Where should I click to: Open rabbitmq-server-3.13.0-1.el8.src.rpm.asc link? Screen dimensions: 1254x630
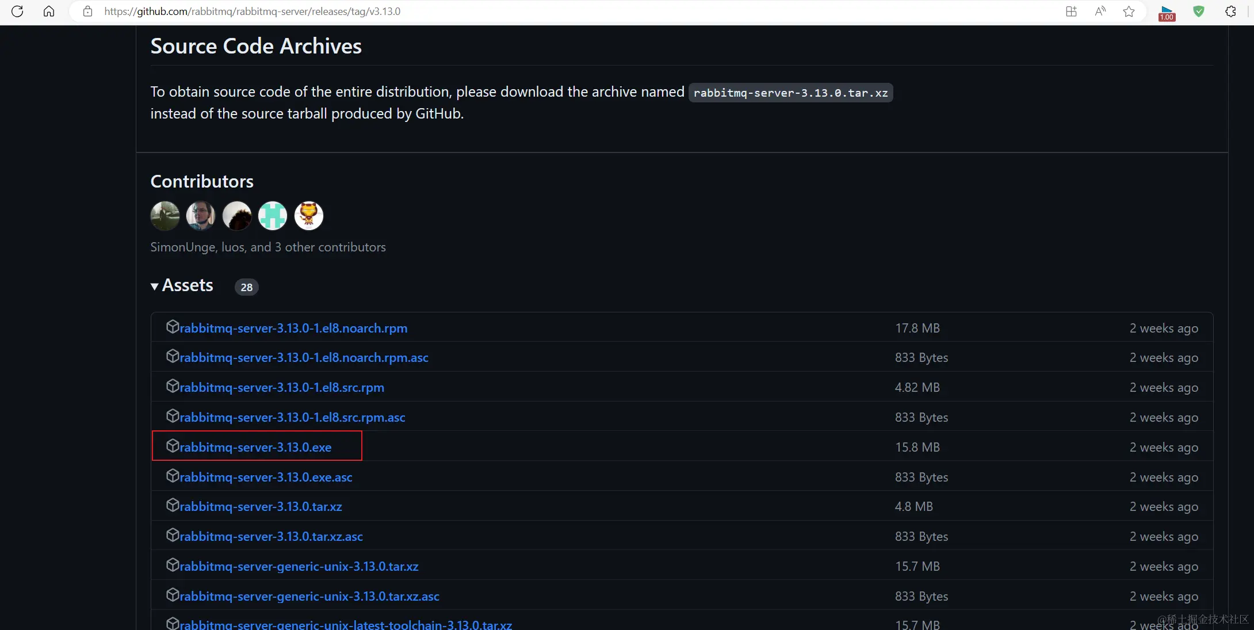click(292, 417)
